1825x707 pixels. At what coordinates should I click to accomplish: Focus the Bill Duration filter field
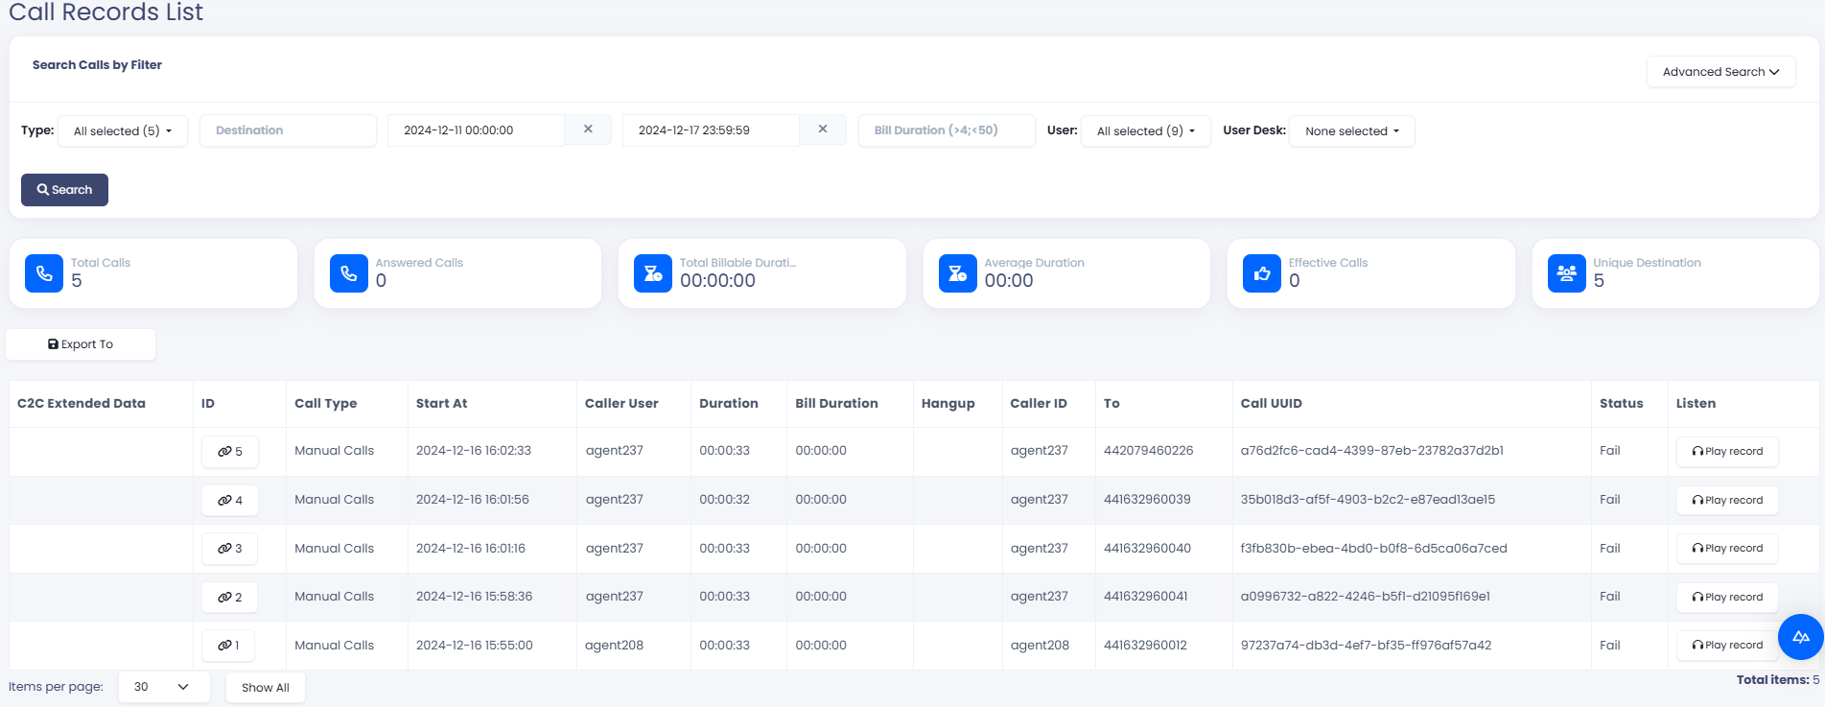tap(947, 130)
